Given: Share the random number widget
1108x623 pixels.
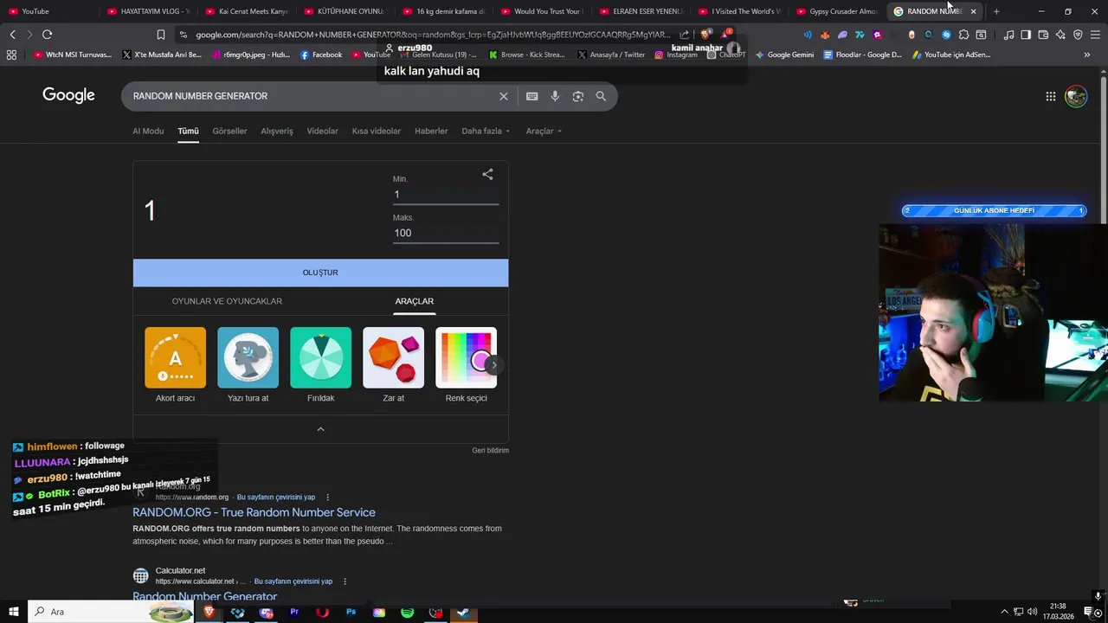Looking at the screenshot, I should (x=487, y=174).
